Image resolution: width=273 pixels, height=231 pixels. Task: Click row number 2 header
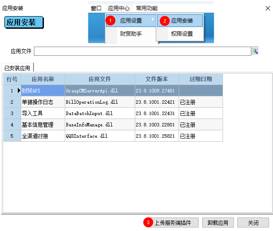[12, 102]
